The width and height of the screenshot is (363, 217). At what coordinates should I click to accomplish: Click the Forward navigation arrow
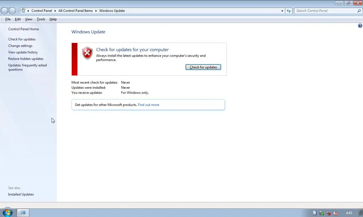(x=12, y=11)
